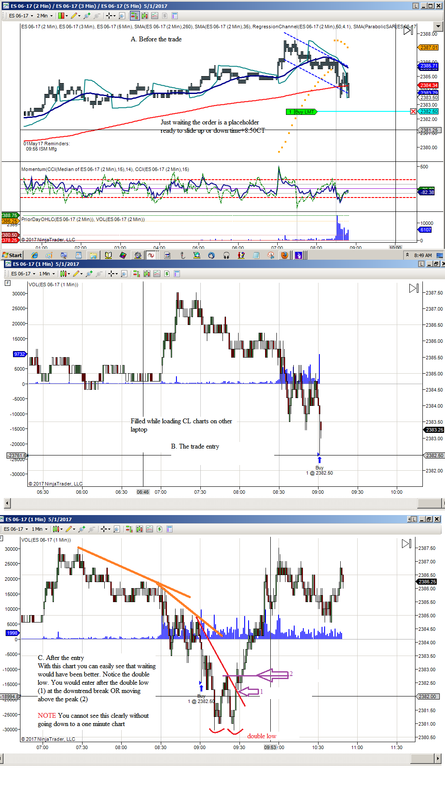
Task: Click the 8:49 AM clock in the tray
Action: pos(423,255)
